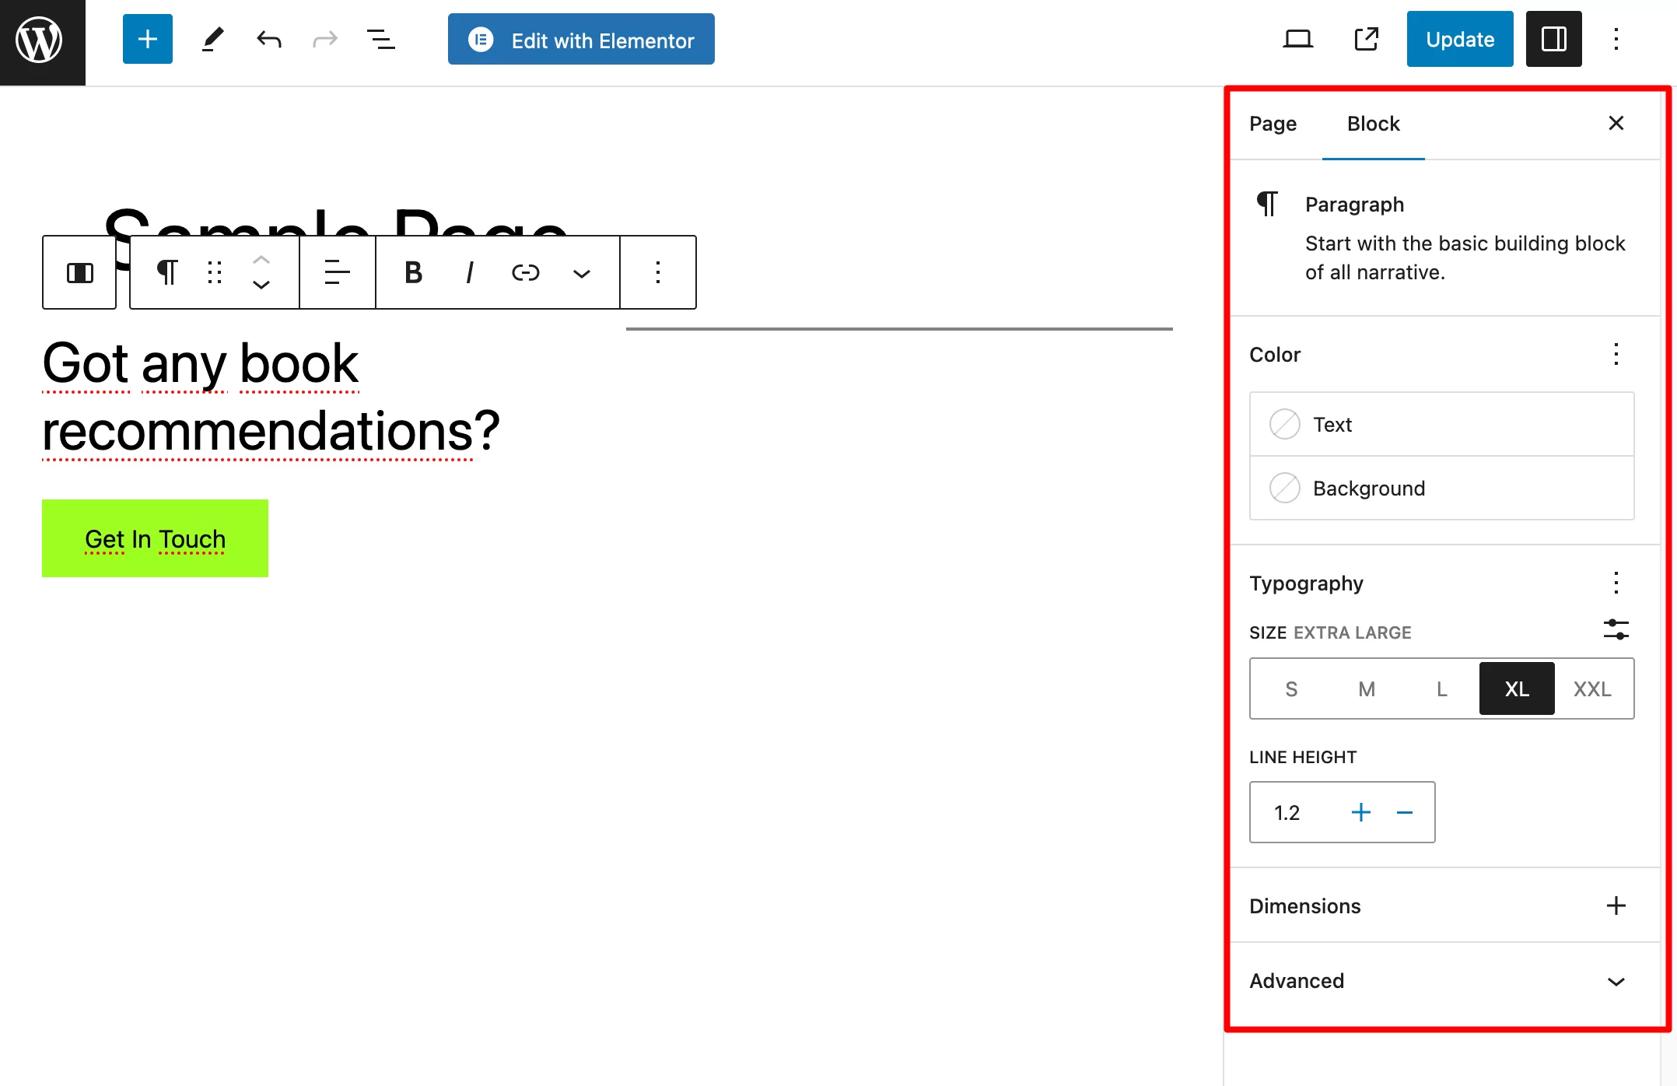The width and height of the screenshot is (1677, 1086).
Task: Click the text alignment icon
Action: 335,271
